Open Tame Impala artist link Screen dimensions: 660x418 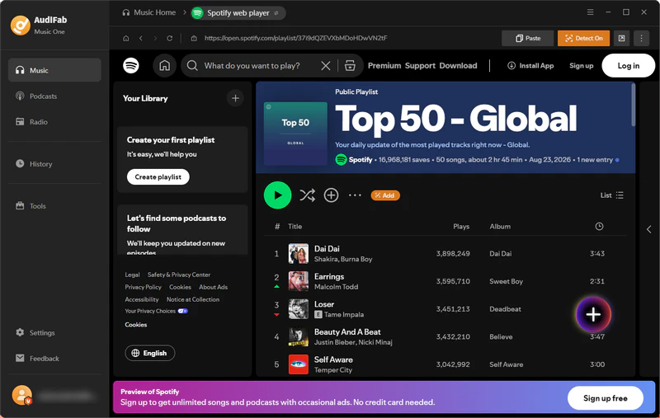click(344, 315)
